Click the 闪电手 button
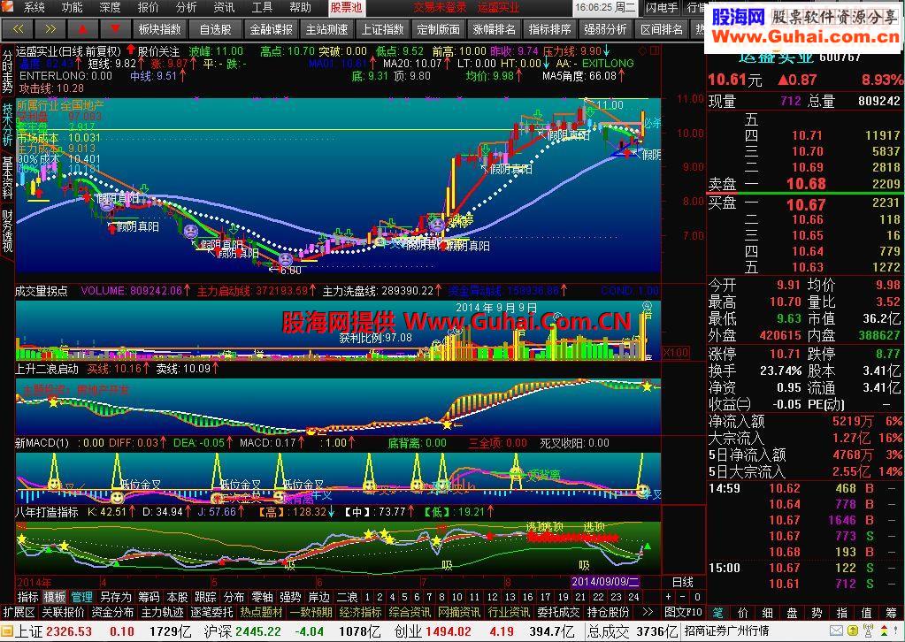The height and width of the screenshot is (642, 905). [662, 7]
